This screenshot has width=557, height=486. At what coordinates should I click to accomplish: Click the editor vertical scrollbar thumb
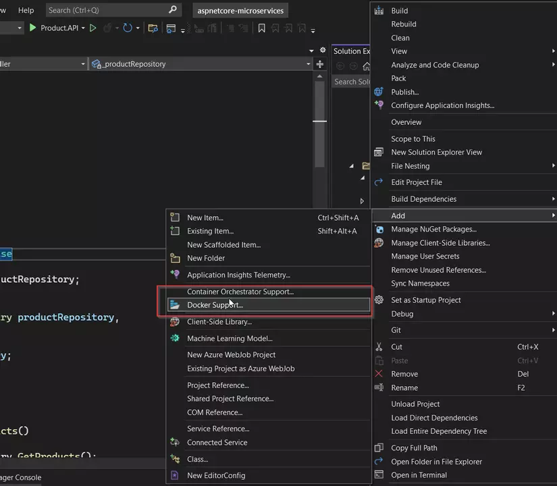click(320, 124)
